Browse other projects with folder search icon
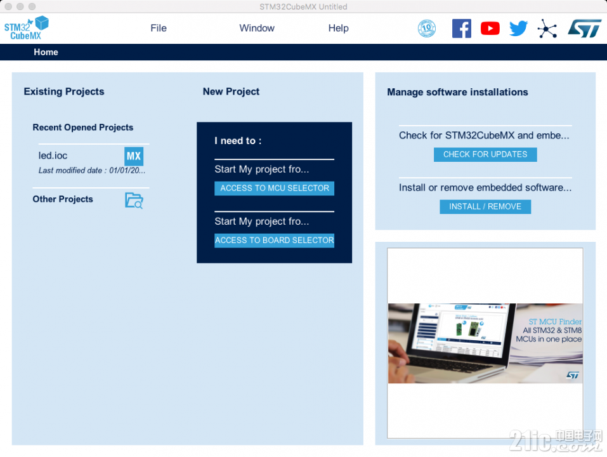Image resolution: width=607 pixels, height=457 pixels. [134, 200]
